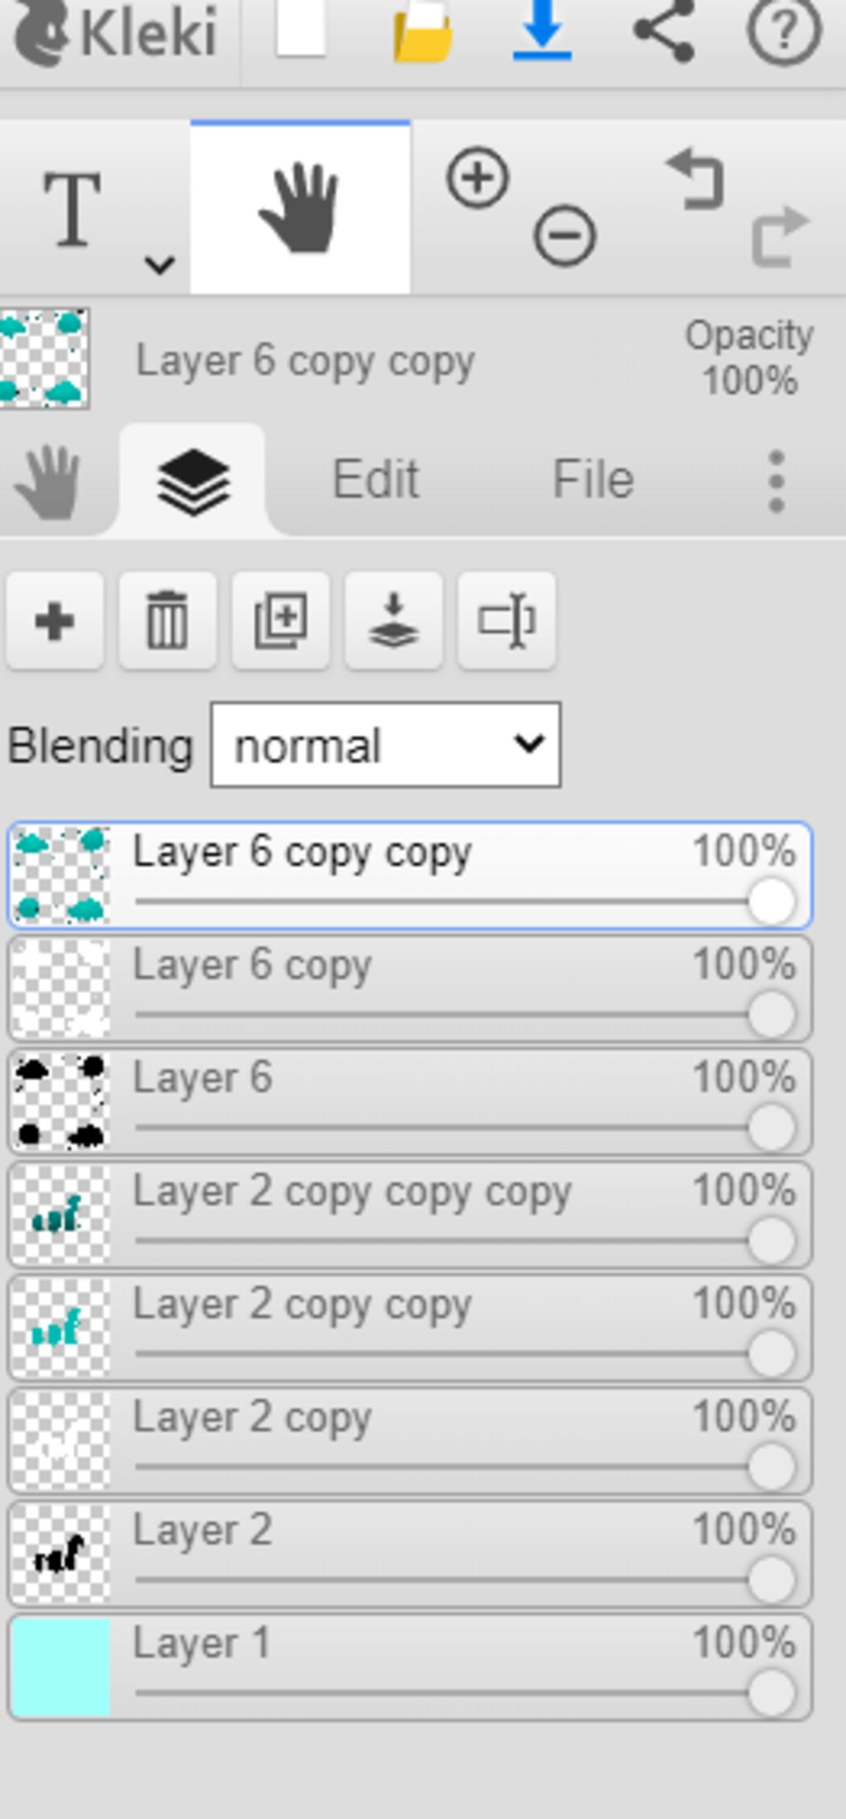This screenshot has height=1819, width=846.
Task: Select the Layer 2 copy copy layer
Action: (410, 1329)
